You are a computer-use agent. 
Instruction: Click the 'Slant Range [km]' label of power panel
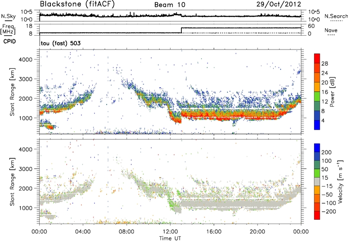click(x=12, y=92)
